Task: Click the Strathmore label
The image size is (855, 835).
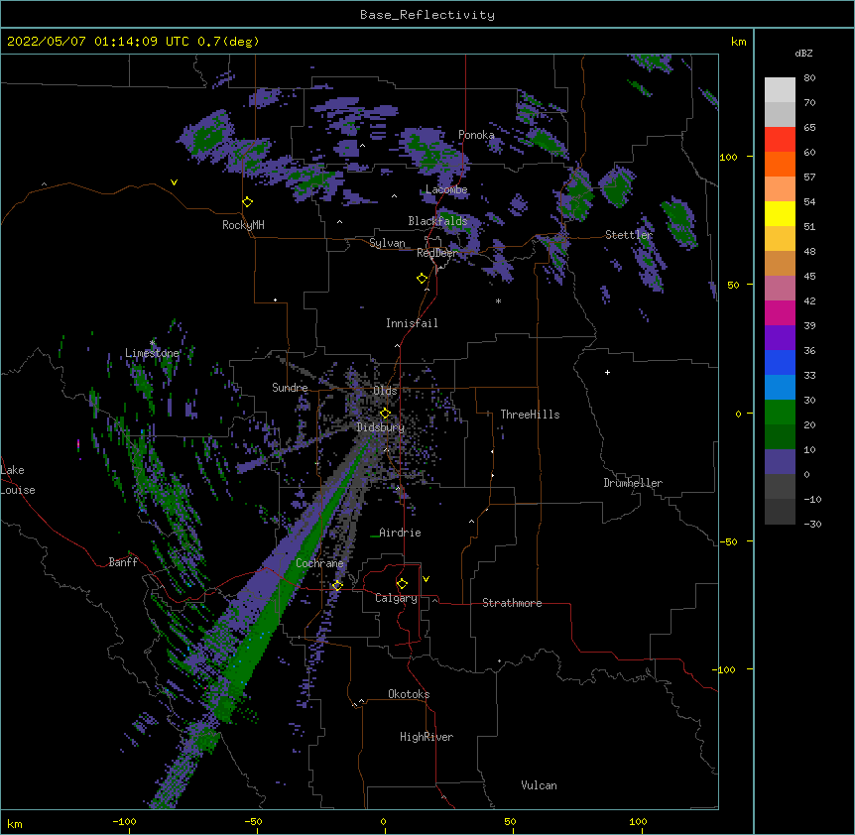Action: click(512, 603)
